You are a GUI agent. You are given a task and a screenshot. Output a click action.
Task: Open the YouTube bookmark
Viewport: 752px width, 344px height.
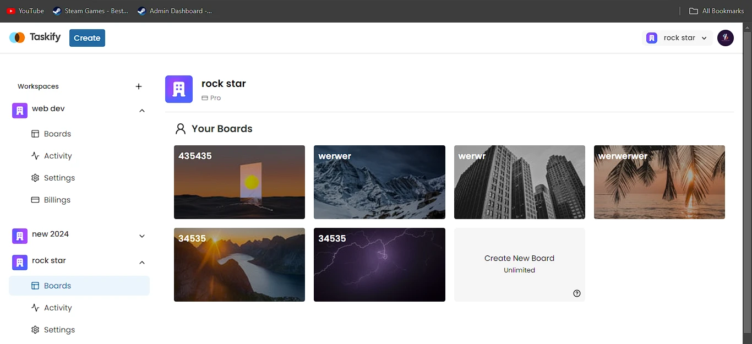point(25,10)
